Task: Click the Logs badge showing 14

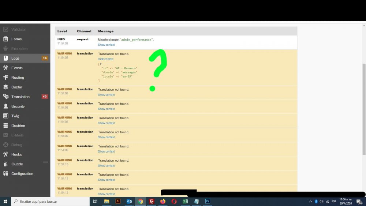Action: (x=45, y=58)
